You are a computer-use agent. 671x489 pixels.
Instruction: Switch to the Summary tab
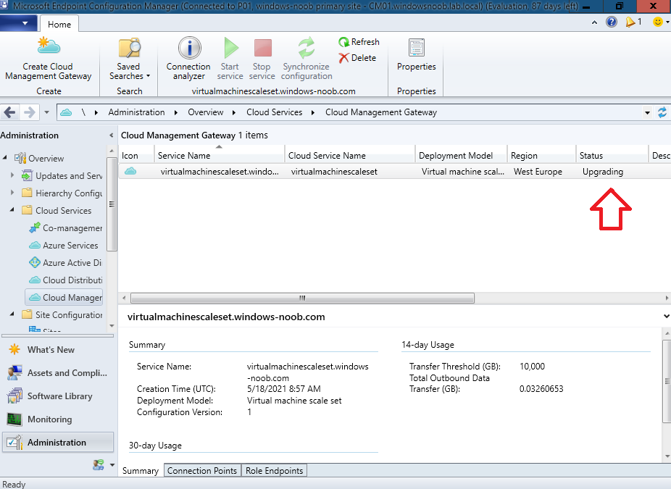[x=141, y=471]
